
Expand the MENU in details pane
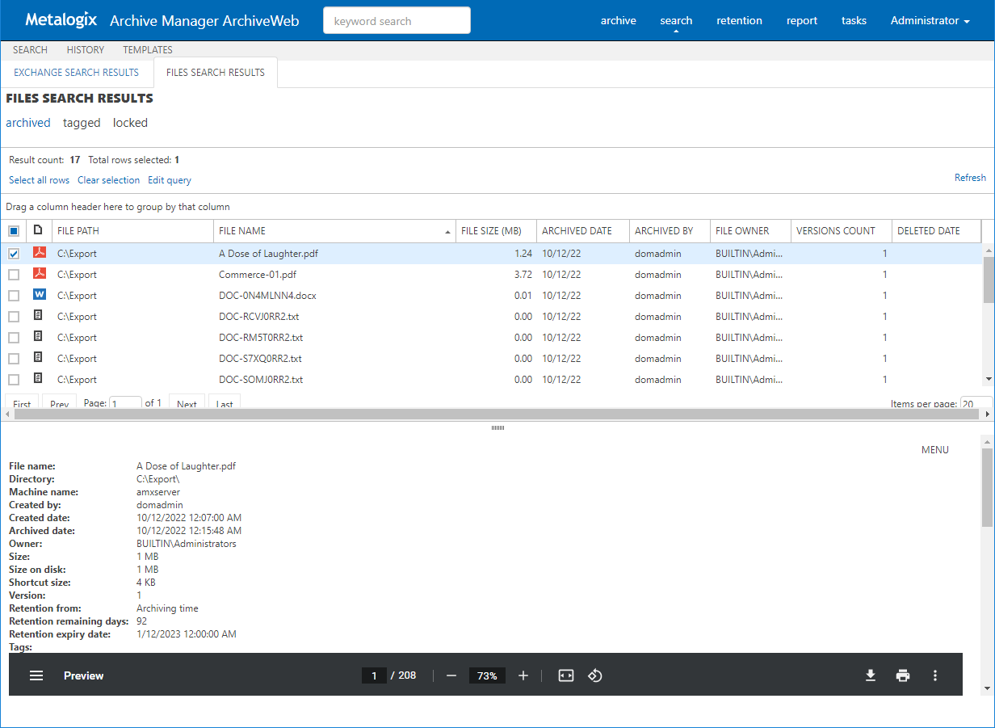point(934,450)
